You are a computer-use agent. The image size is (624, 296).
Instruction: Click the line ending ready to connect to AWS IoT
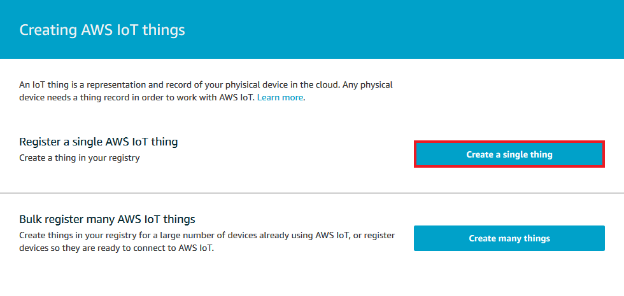tap(117, 248)
